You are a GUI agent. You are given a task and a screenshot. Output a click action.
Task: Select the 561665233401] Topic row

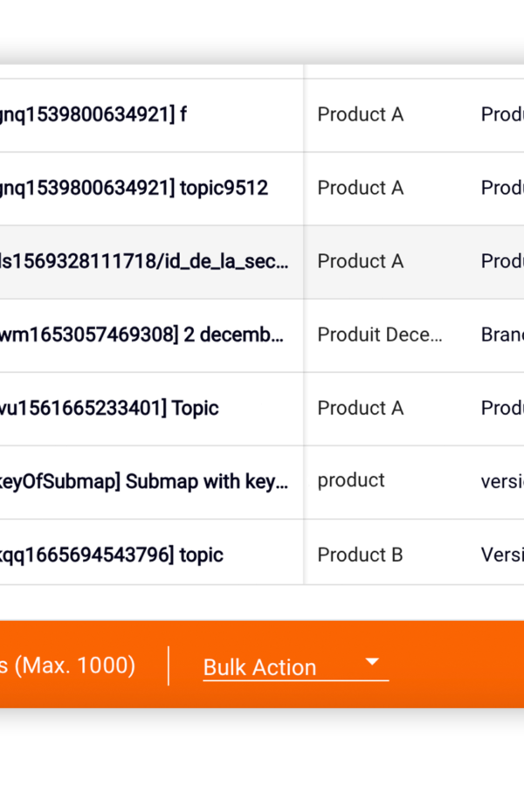pos(109,408)
